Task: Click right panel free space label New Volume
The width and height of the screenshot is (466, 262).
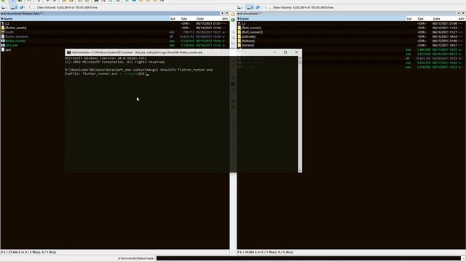Action: [x=303, y=7]
